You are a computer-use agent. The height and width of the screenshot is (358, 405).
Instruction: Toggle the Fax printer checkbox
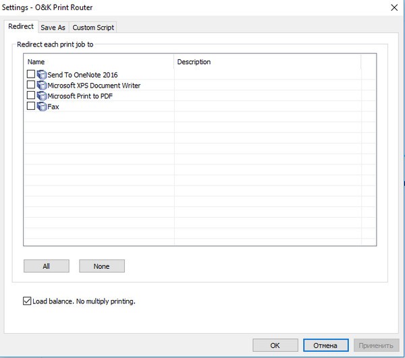click(30, 107)
